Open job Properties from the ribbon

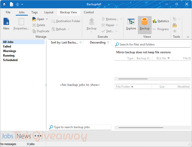(21, 24)
